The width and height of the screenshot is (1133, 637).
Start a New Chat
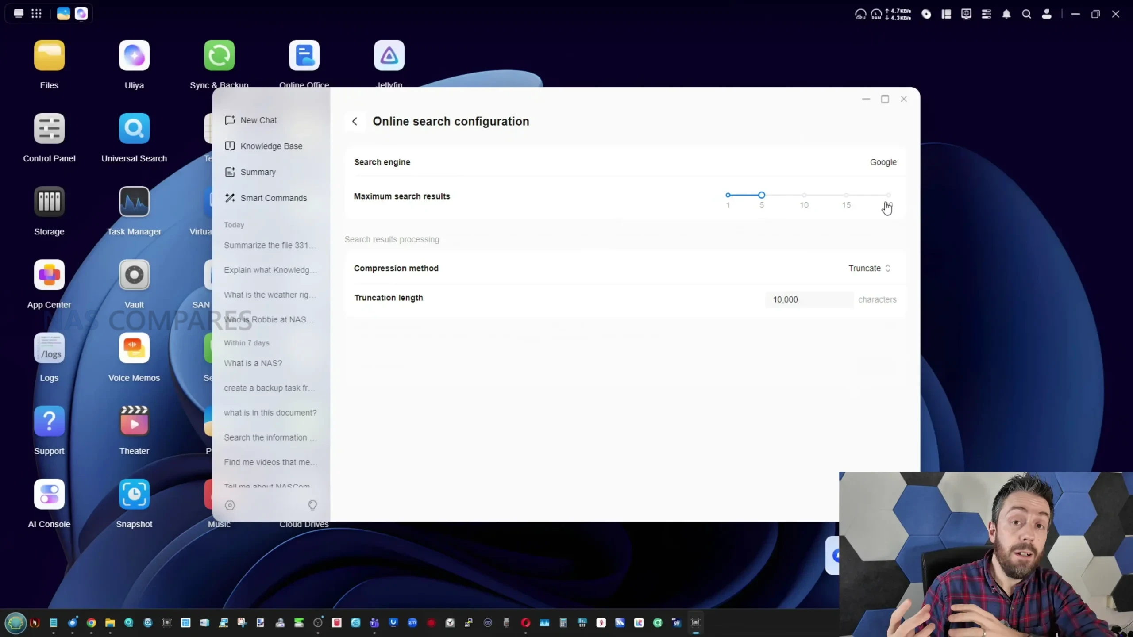coord(258,120)
